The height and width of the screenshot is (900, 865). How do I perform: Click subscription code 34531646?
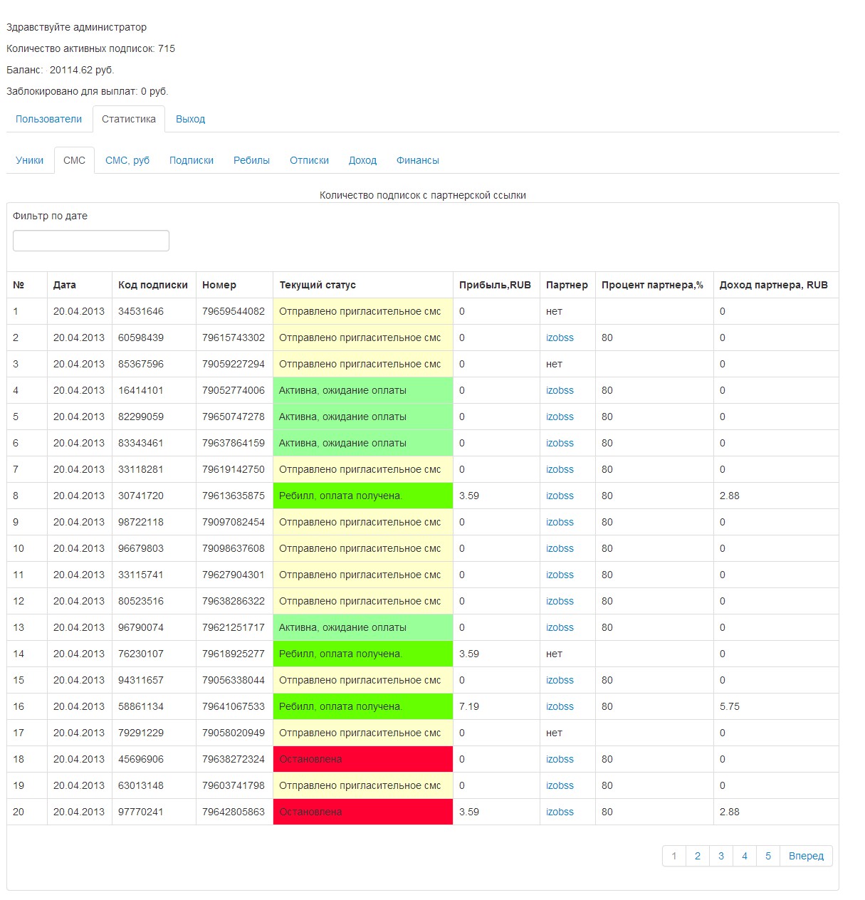click(x=141, y=311)
